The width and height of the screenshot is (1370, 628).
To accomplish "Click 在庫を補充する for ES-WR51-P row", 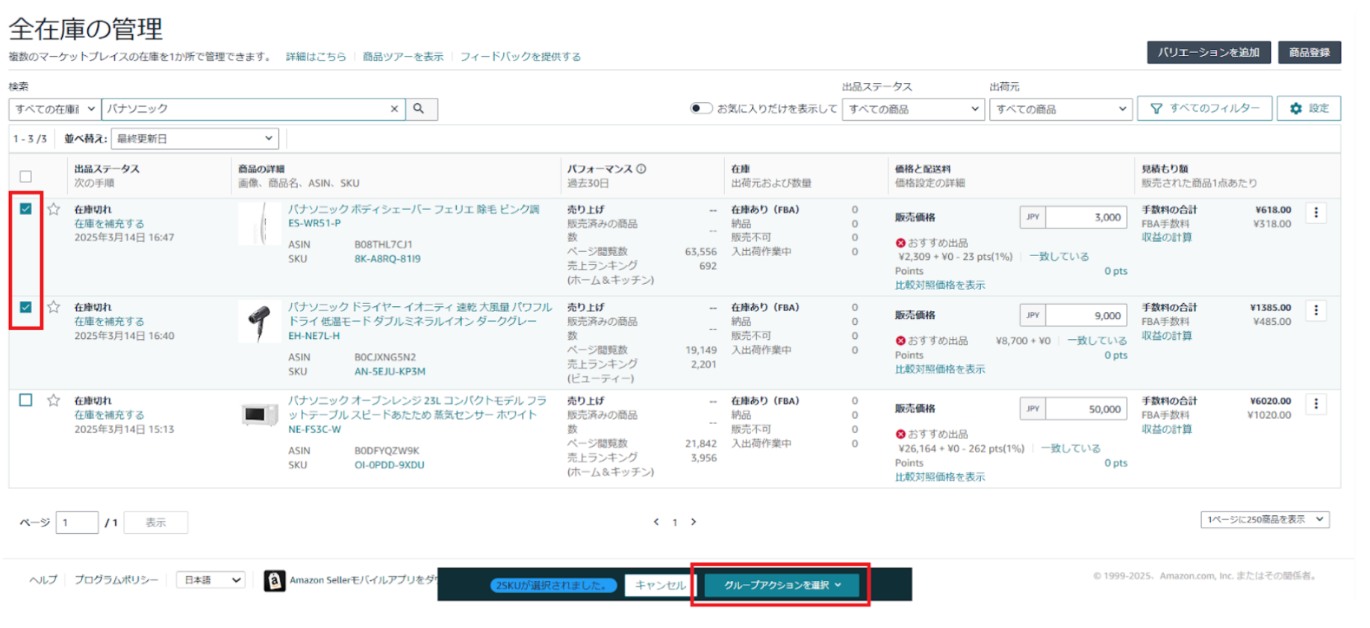I will pos(109,223).
